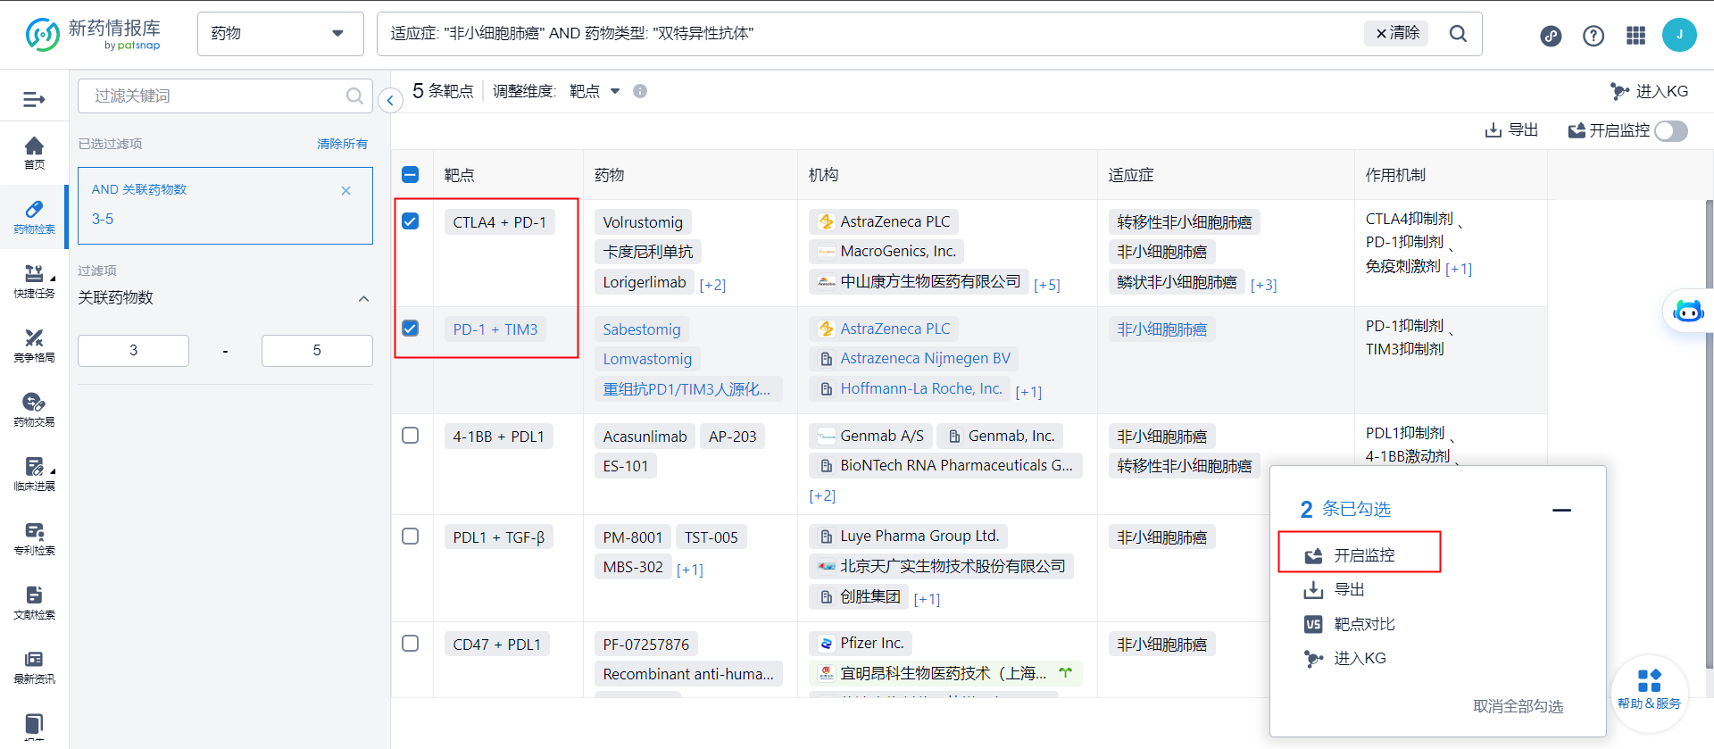Open 文献检索 in sidebar
Image resolution: width=1714 pixels, height=749 pixels.
tap(34, 603)
